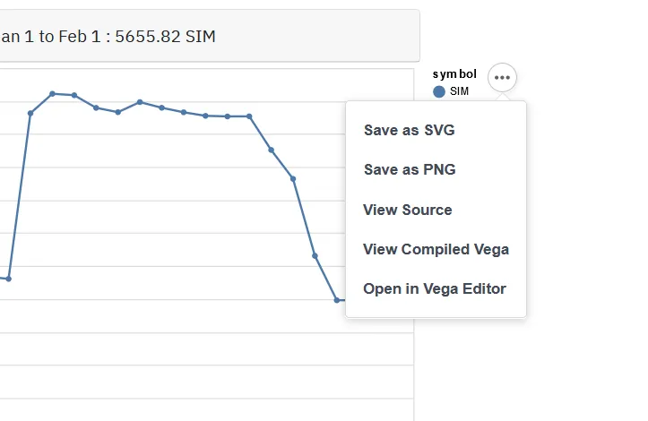
Task: Click the secondary peak point after the first dip
Action: click(140, 101)
